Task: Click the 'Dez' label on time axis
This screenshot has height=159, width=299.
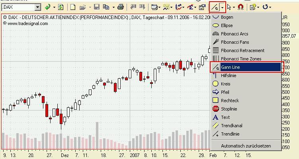Action: click(x=65, y=155)
